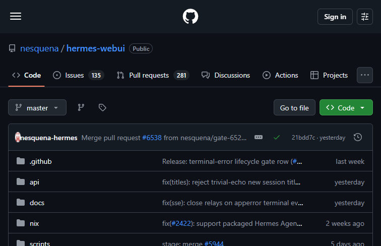
Task: Click the docs folder icon
Action: tap(21, 202)
